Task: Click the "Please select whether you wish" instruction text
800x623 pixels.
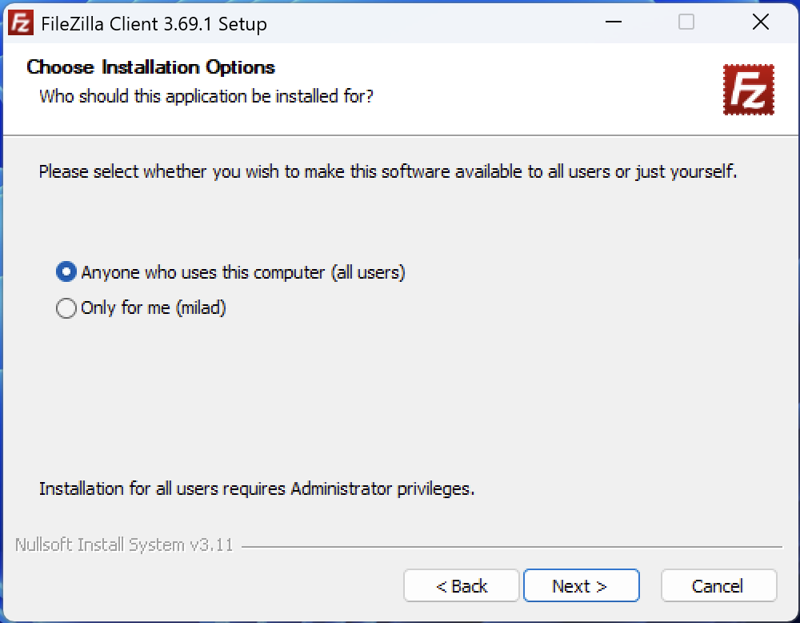Action: click(388, 171)
